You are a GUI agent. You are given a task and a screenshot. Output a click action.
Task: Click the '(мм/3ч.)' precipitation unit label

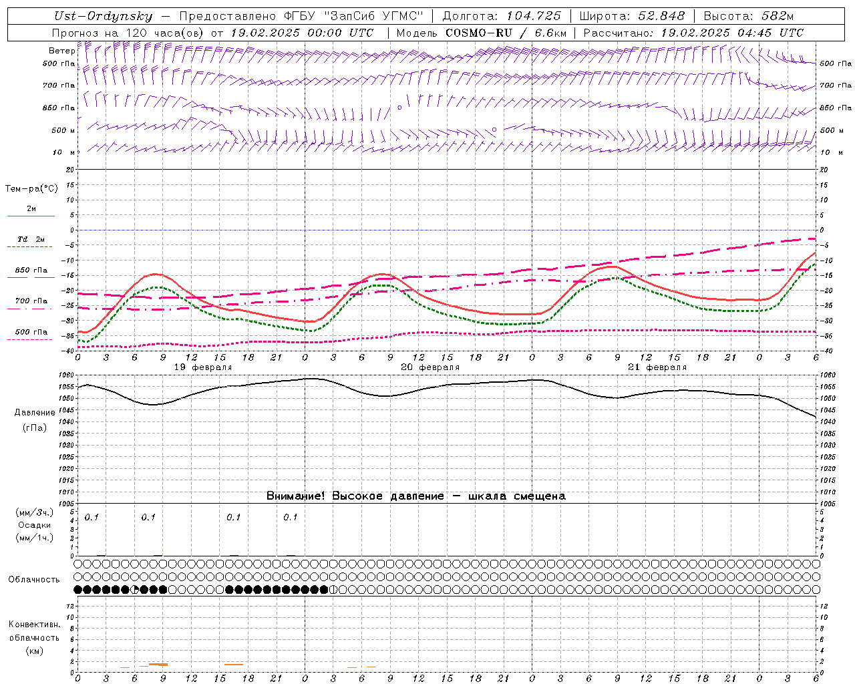(x=35, y=512)
